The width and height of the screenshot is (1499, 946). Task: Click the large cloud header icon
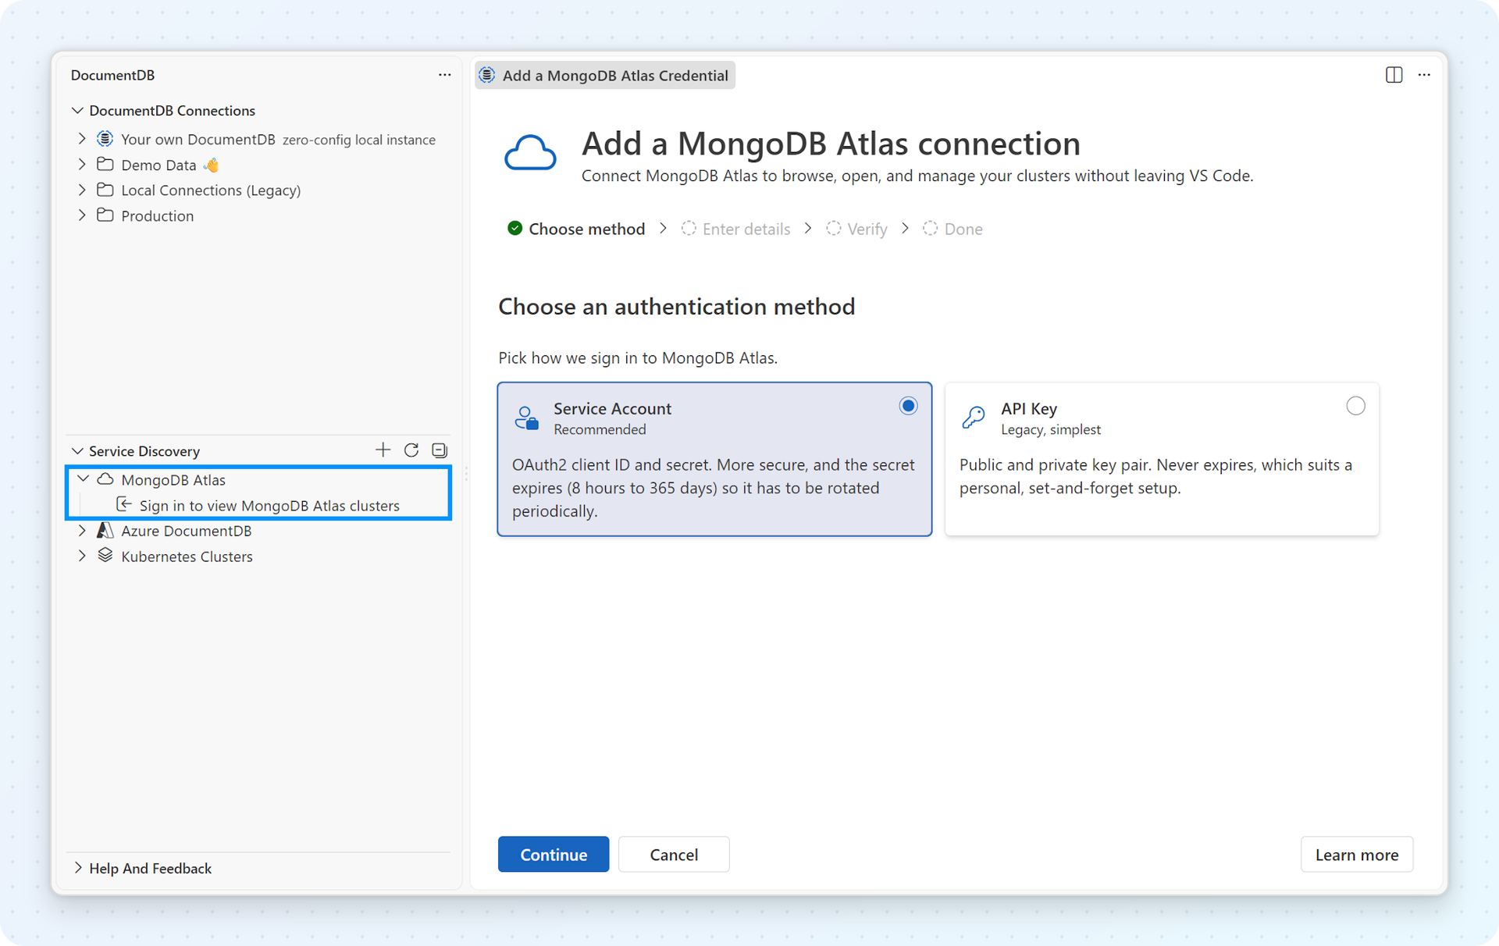pyautogui.click(x=530, y=152)
